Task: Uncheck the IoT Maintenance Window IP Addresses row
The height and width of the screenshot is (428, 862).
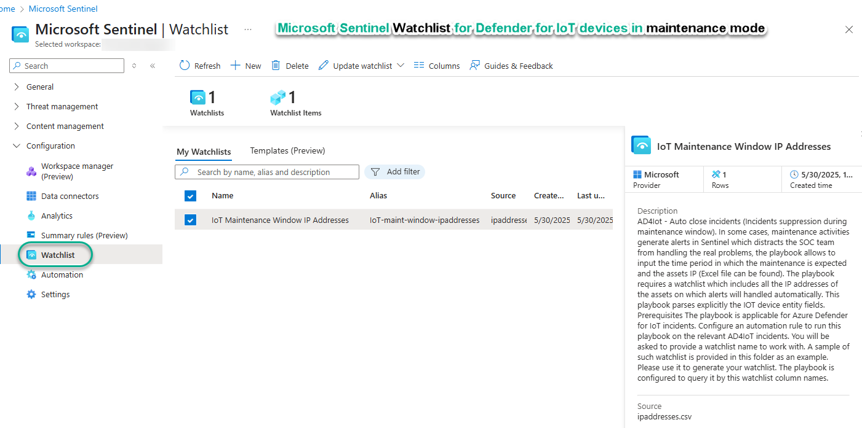Action: [x=191, y=220]
